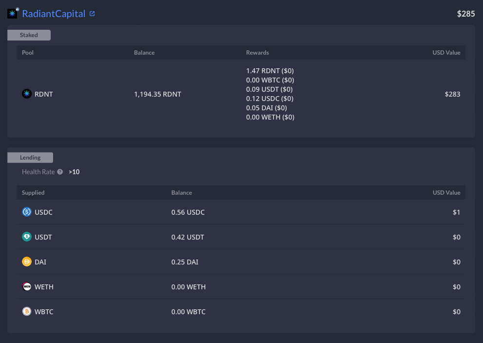Click the 0.00 WBTC balance in Lending
Screen dimensions: 483x343
tap(189, 312)
